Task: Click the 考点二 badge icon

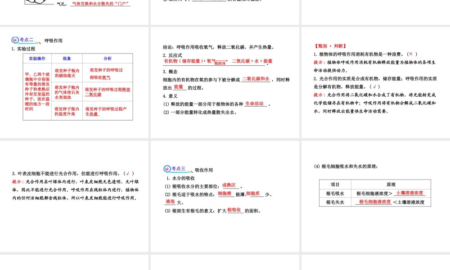Action: [x=15, y=40]
